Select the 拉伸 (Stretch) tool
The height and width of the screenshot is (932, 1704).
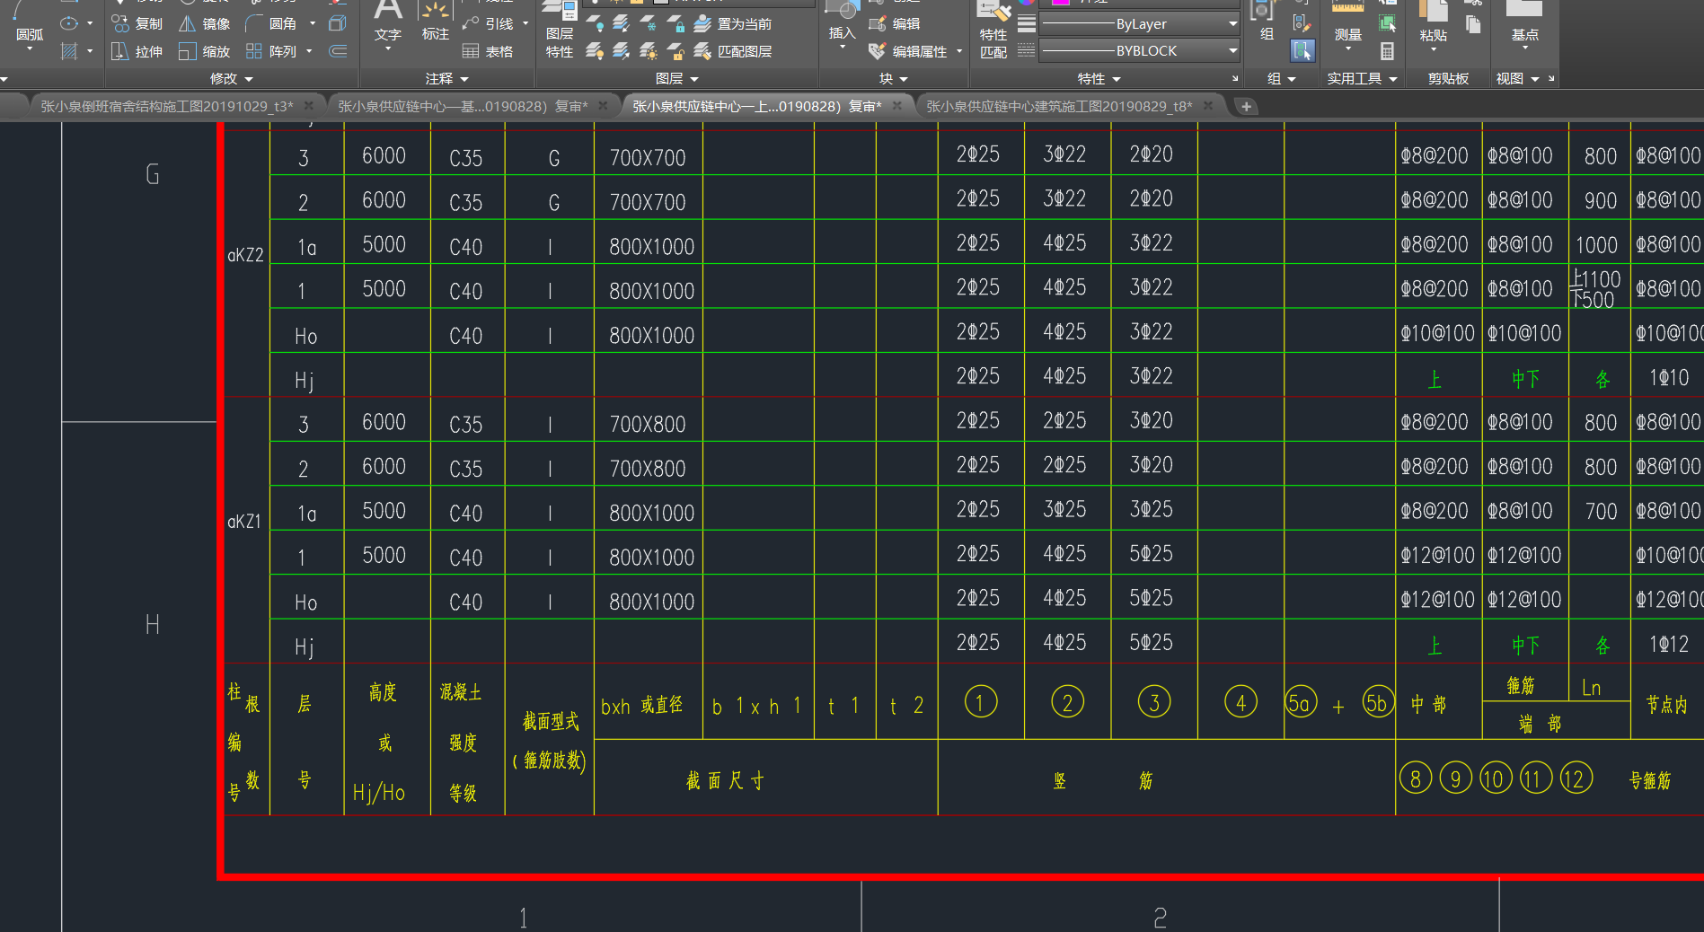click(137, 52)
